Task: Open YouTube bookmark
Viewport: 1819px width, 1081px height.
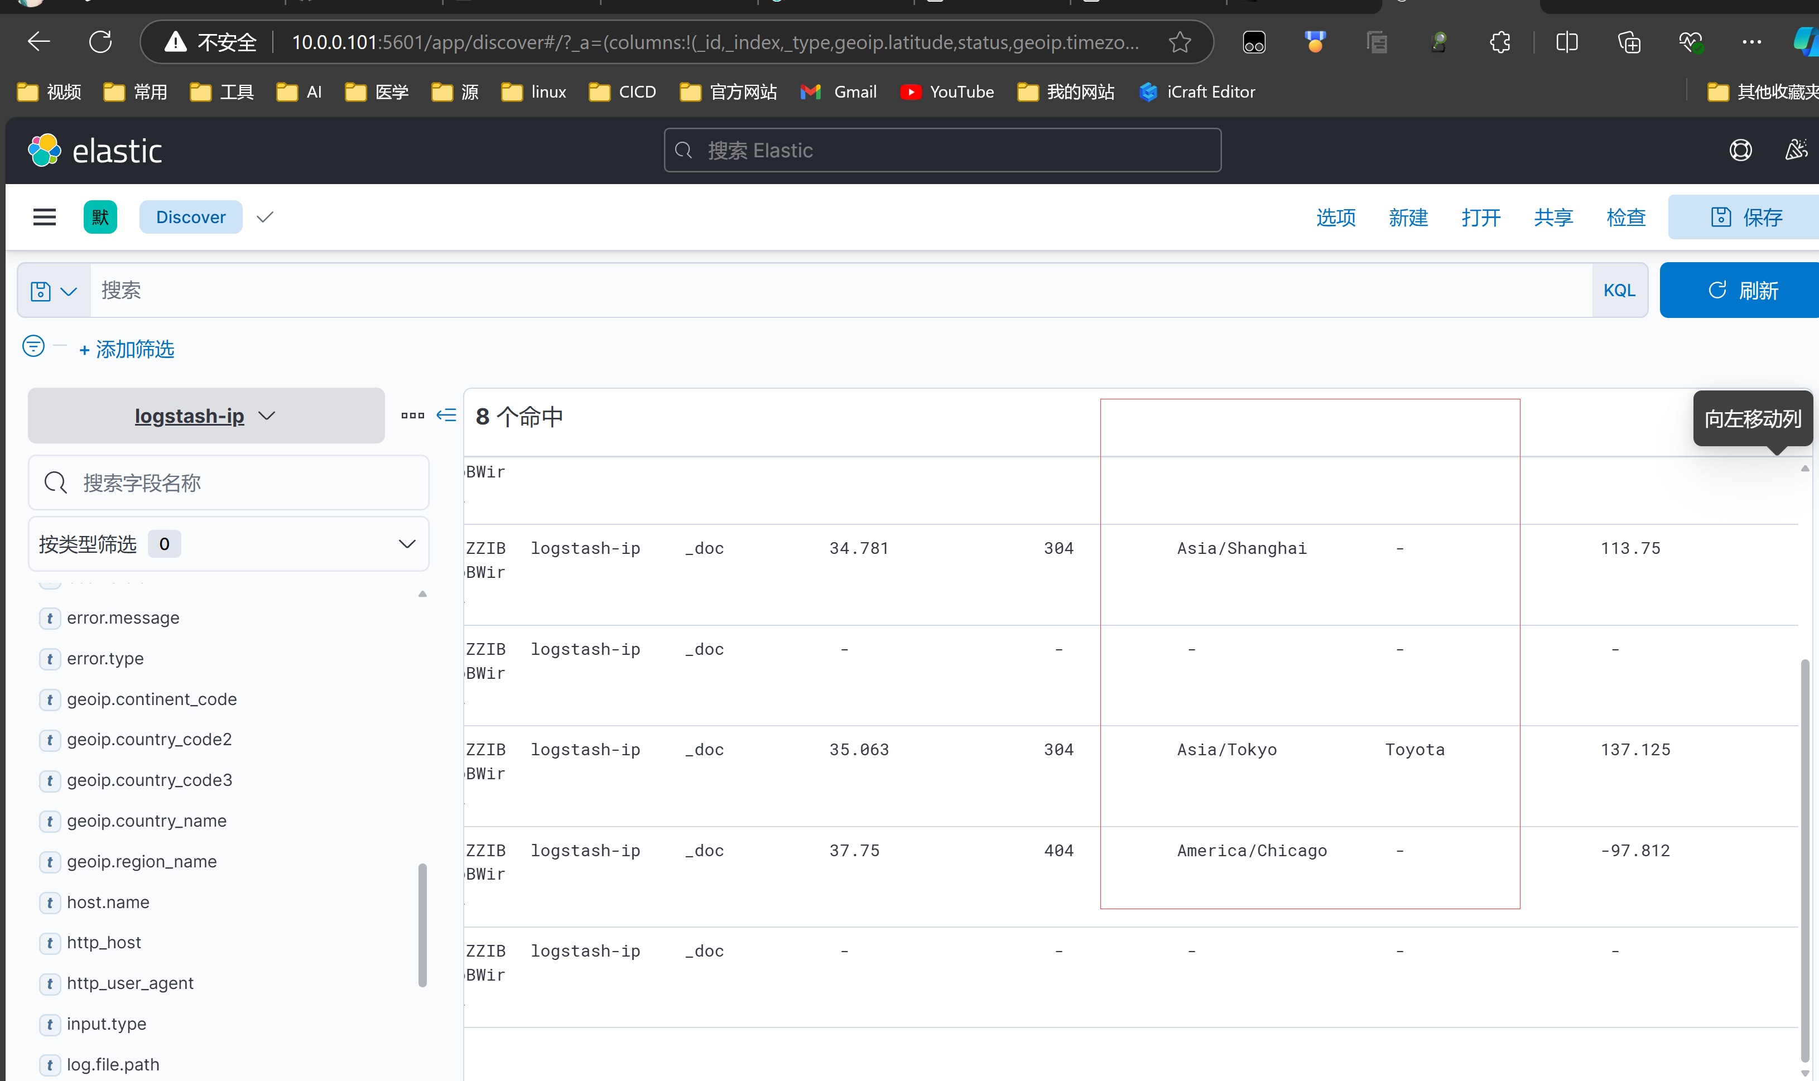Action: (947, 92)
